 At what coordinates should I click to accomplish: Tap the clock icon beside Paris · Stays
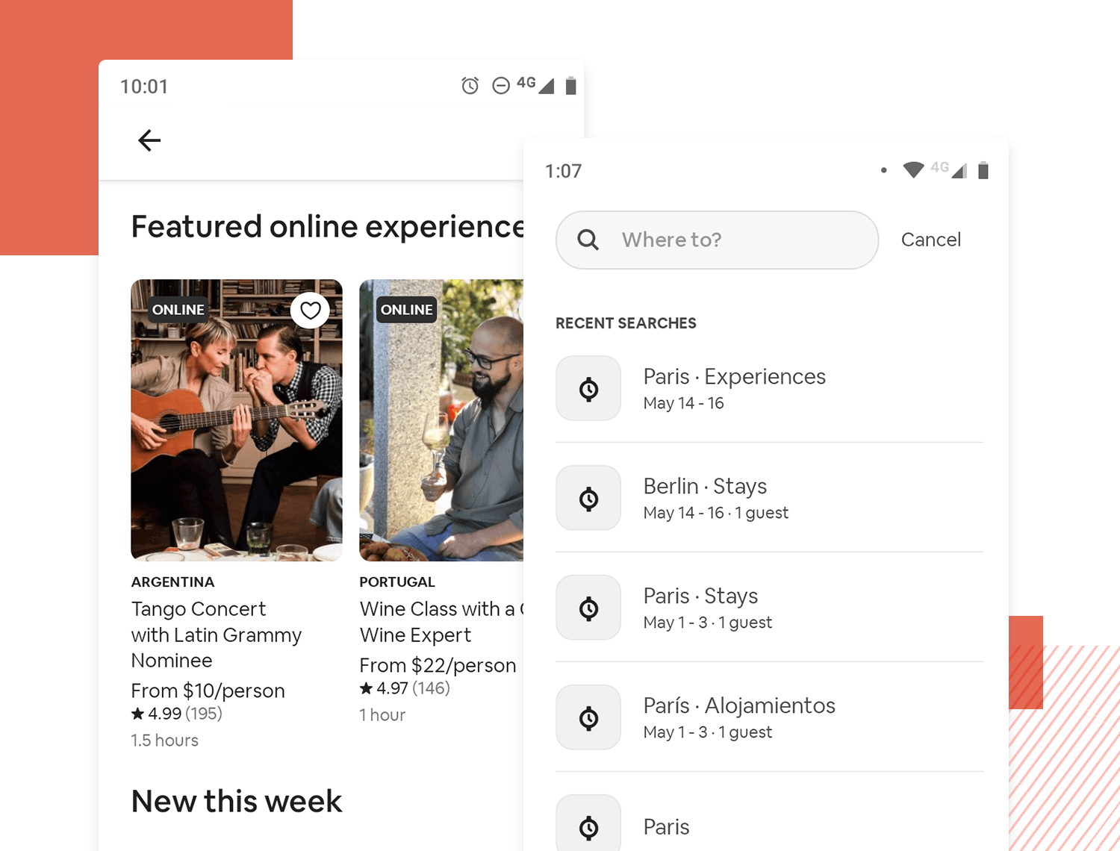[x=588, y=608]
